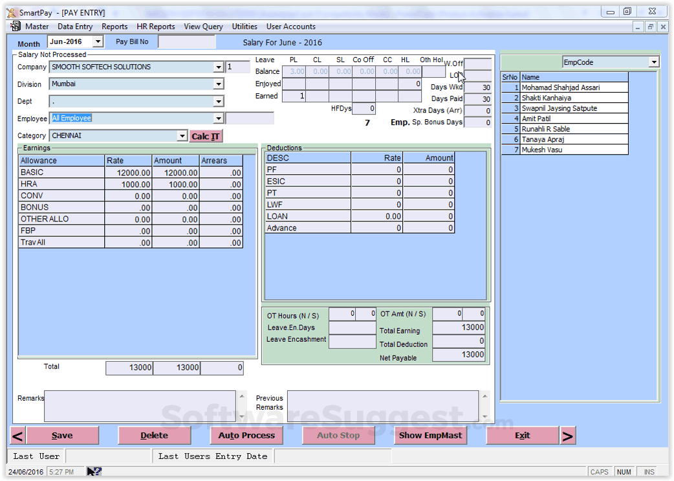Click the Show EmpMast button
Image resolution: width=674 pixels, height=481 pixels.
click(430, 436)
